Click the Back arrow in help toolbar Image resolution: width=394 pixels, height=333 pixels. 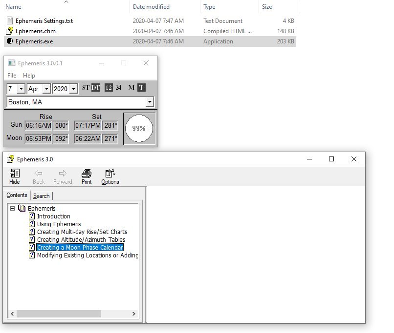(39, 174)
